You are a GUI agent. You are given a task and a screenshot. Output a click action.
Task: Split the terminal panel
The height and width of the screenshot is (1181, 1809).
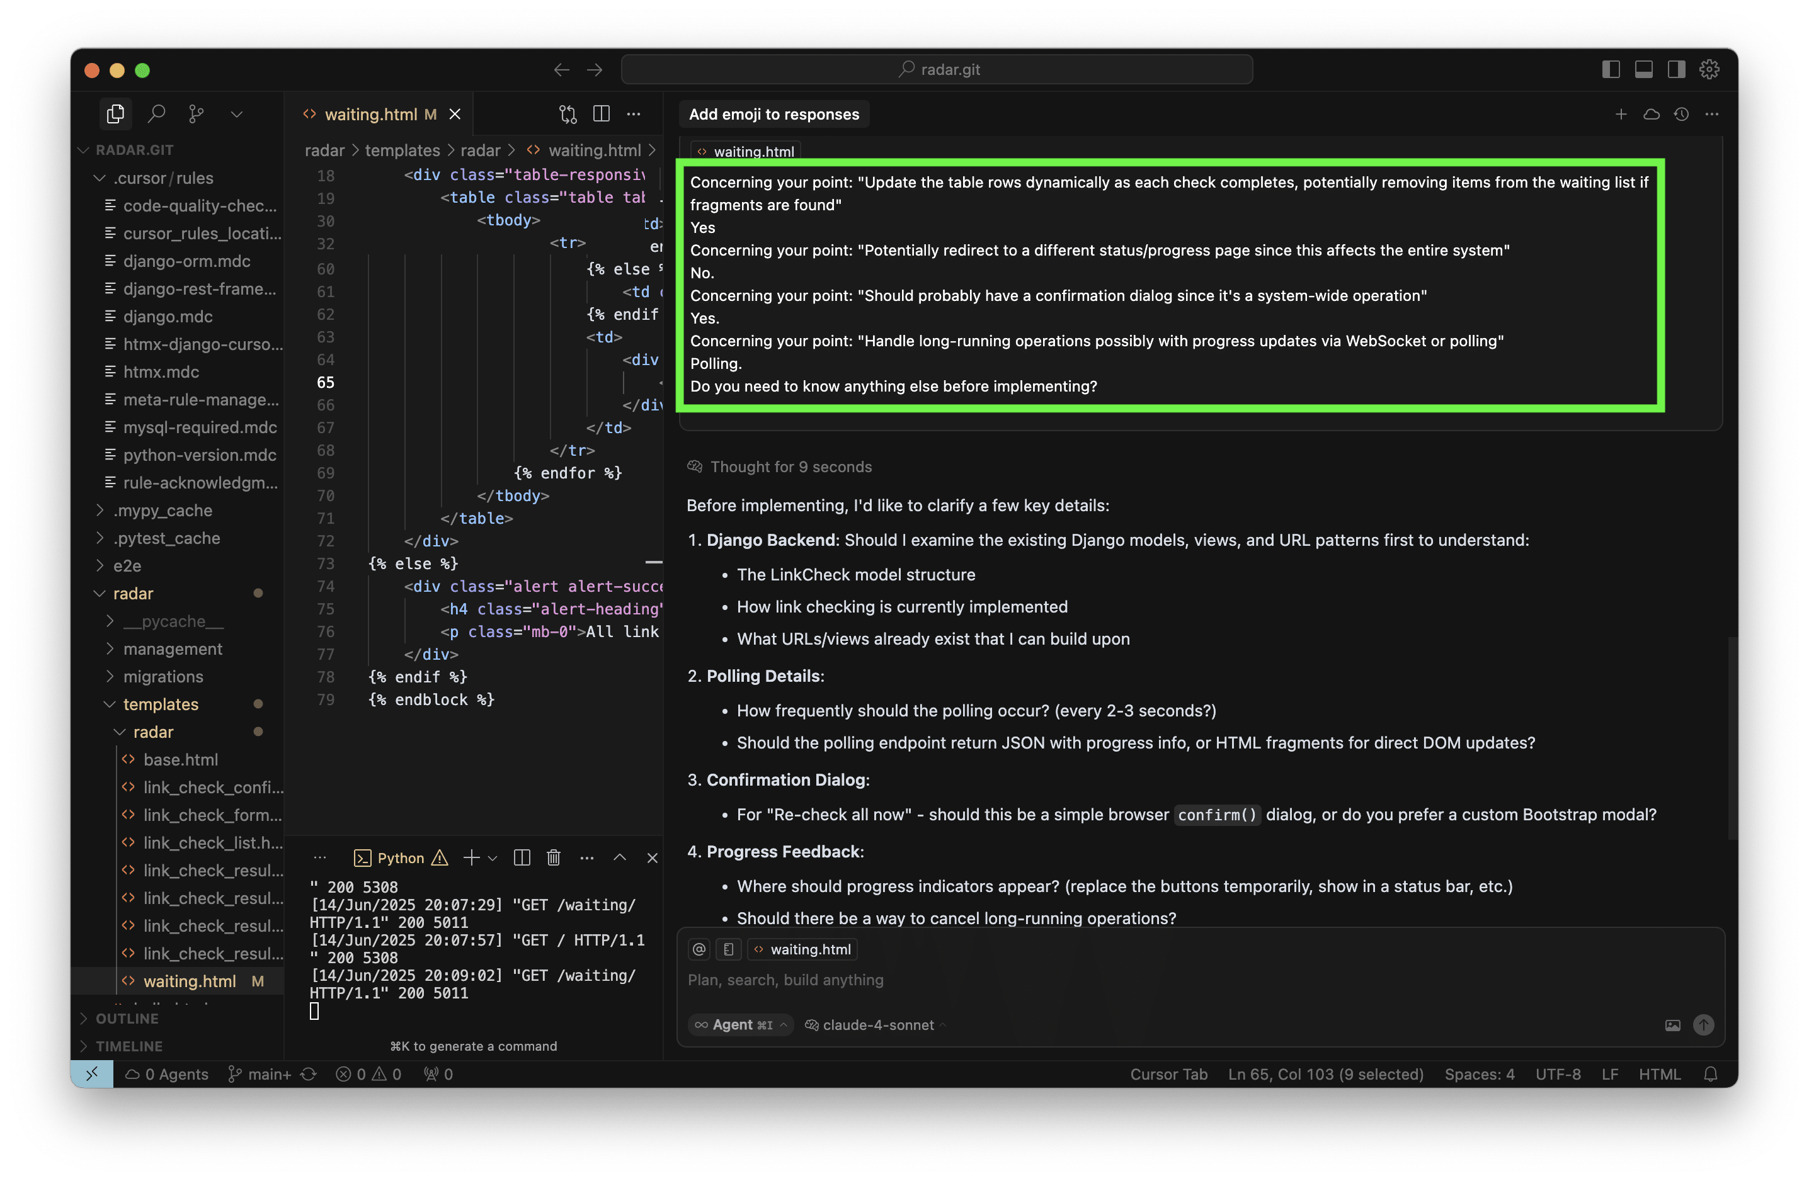(522, 857)
